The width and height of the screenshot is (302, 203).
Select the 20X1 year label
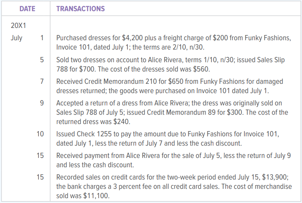coord(18,26)
